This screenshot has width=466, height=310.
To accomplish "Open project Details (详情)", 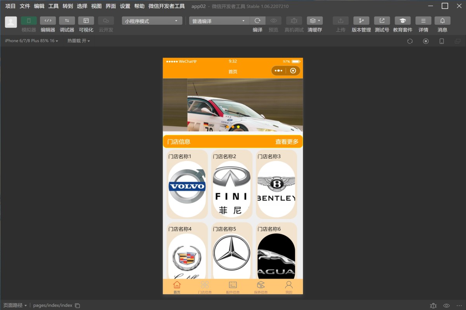I will pyautogui.click(x=423, y=21).
